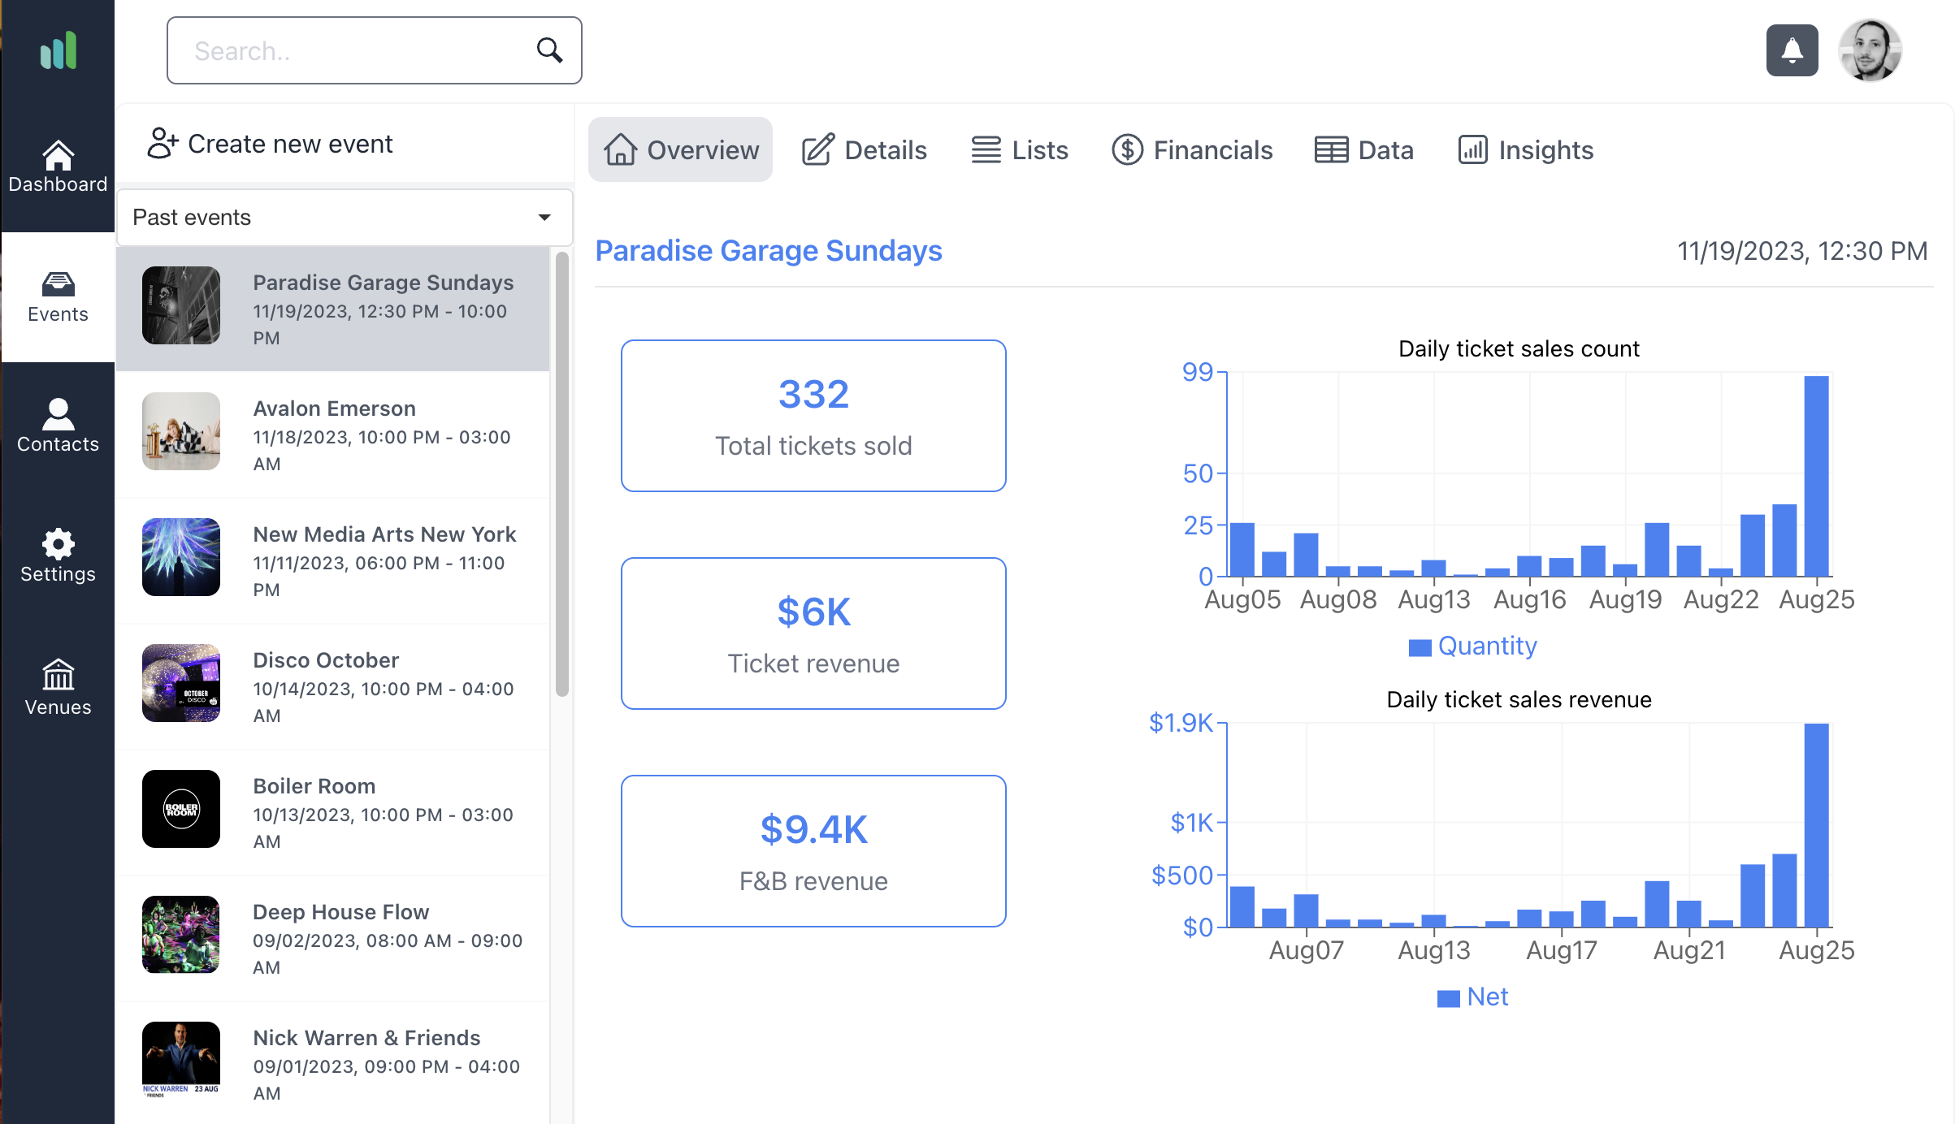Switch to the Financials tab label
The height and width of the screenshot is (1124, 1955).
pos(1213,149)
